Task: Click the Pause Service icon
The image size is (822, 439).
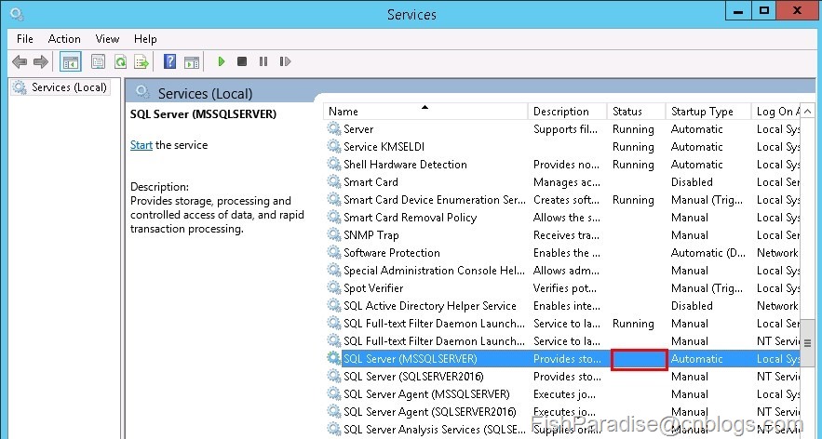Action: pos(263,61)
